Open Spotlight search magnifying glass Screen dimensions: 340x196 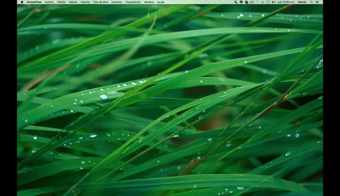coord(314,2)
